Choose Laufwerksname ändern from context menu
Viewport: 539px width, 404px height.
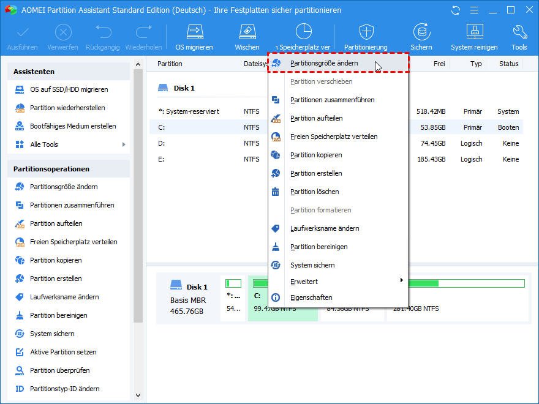click(338, 228)
